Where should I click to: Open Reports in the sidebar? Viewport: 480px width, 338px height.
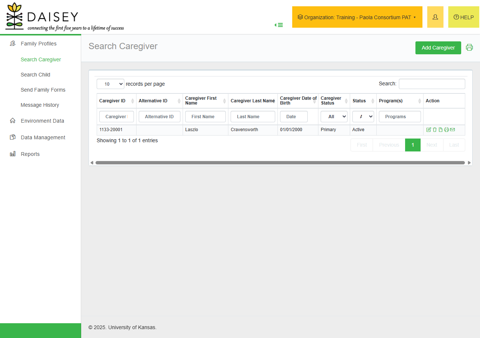click(30, 154)
